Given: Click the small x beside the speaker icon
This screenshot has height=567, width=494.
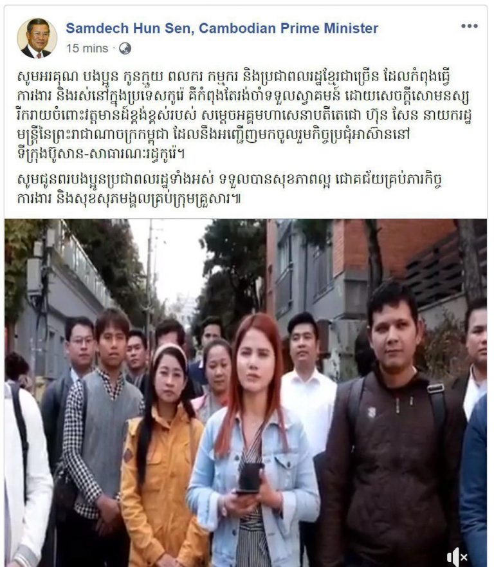Looking at the screenshot, I should pos(464,557).
